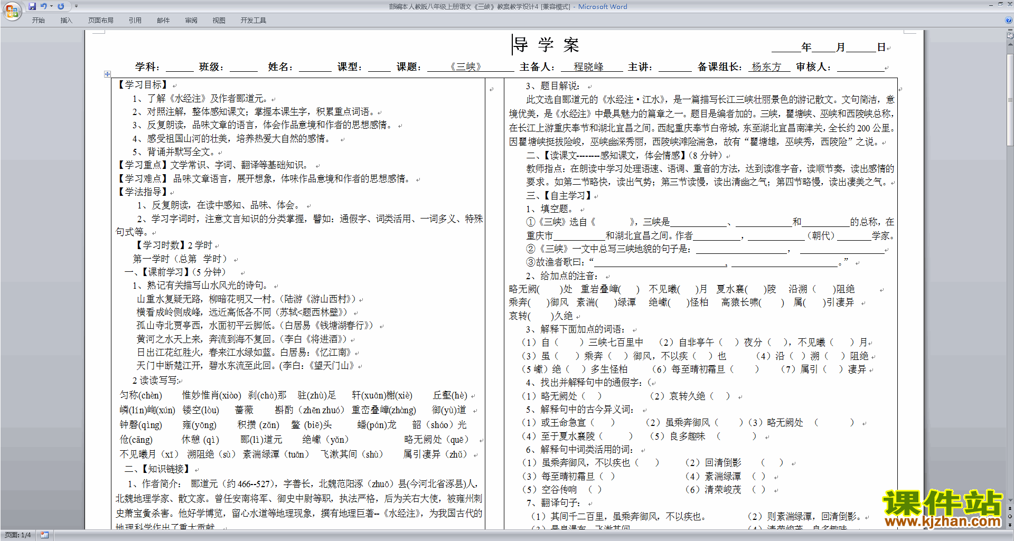Click the 二、【知识链接】 heading
Viewport: 1014px width, 541px height.
pos(157,469)
